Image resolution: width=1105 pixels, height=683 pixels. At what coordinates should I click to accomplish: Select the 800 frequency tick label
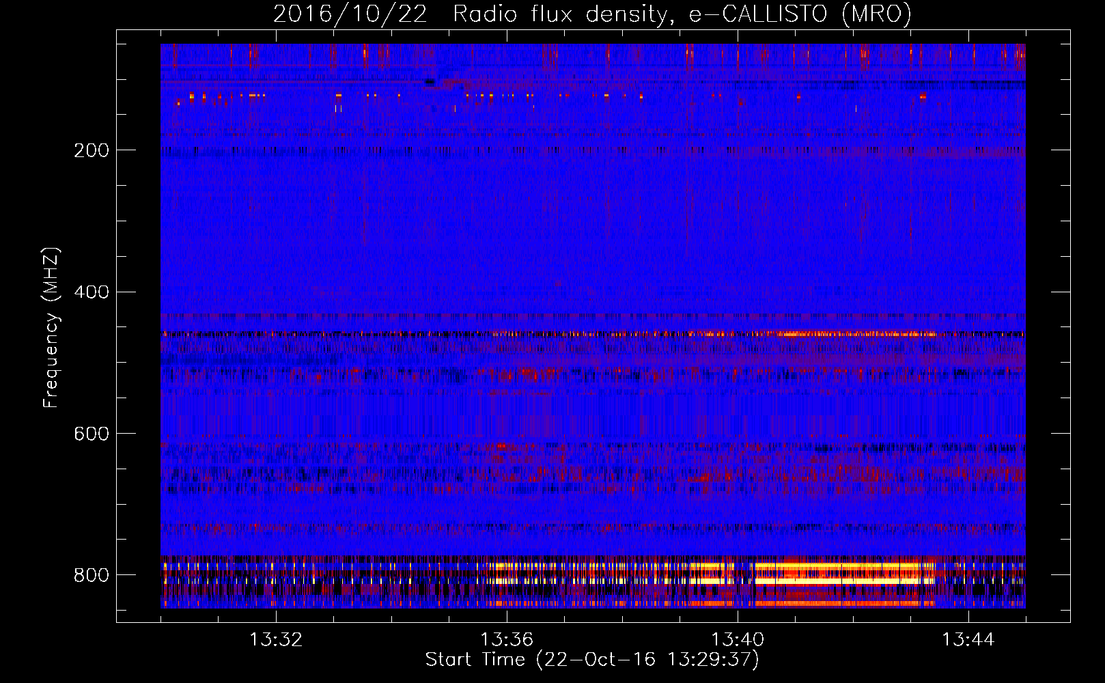click(92, 575)
